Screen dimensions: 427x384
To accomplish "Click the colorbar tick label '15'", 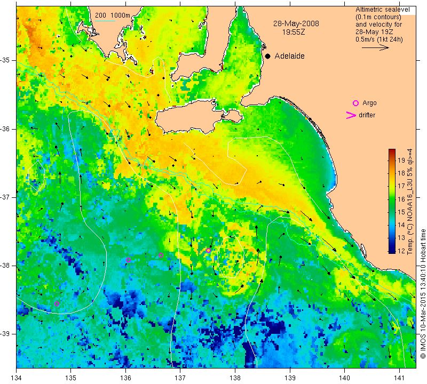I will pyautogui.click(x=401, y=212).
